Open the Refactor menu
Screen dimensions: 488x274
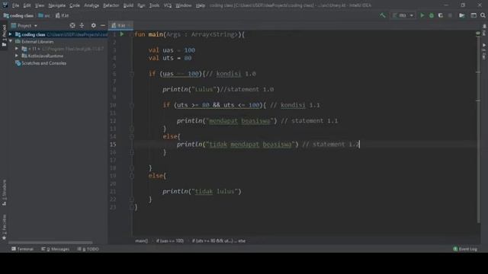point(111,5)
